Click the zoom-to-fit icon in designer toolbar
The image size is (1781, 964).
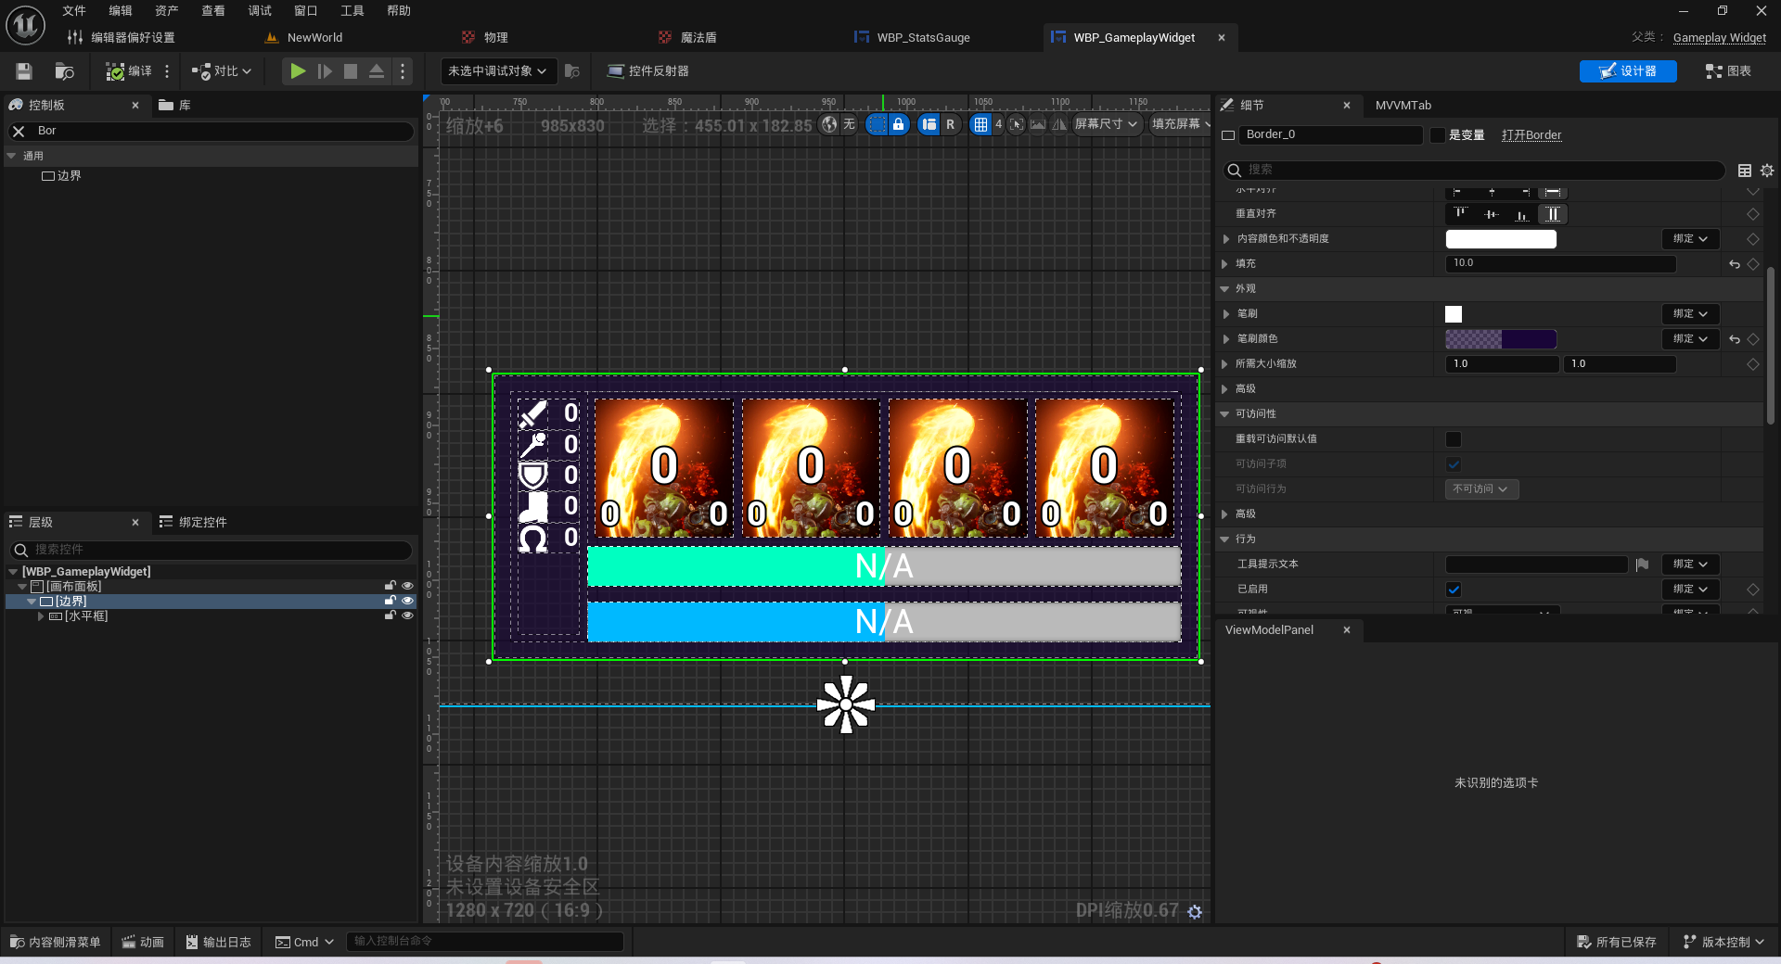click(1017, 124)
